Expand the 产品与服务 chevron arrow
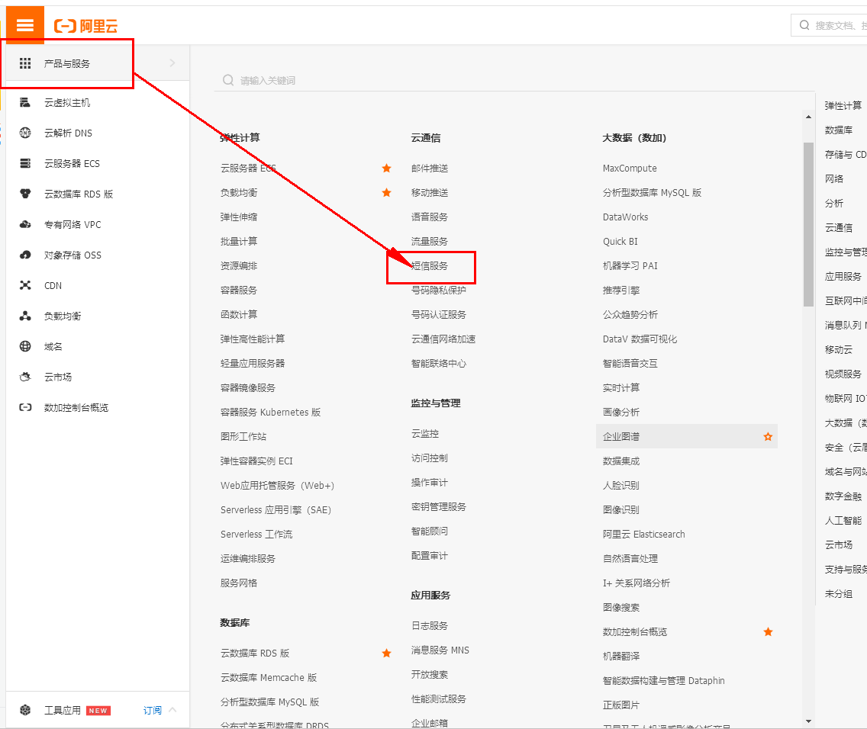867x729 pixels. tap(172, 63)
